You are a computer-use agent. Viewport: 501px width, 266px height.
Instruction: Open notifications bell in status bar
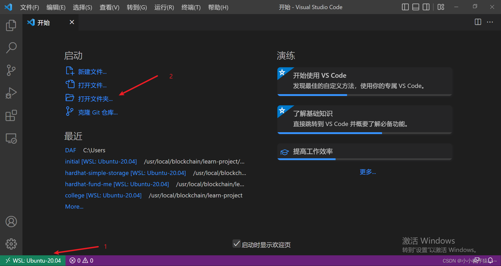point(490,261)
